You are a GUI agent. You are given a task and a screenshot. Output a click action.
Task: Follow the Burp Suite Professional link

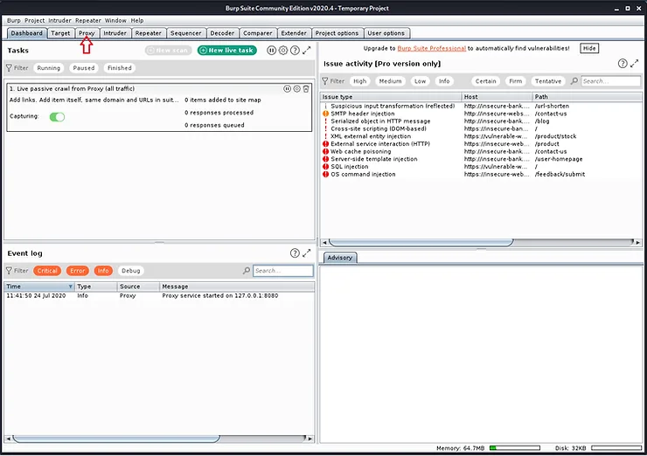432,48
